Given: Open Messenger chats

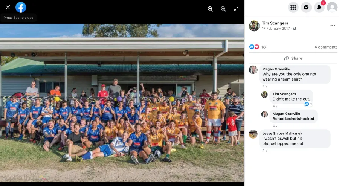Looking at the screenshot, I should click(x=306, y=8).
